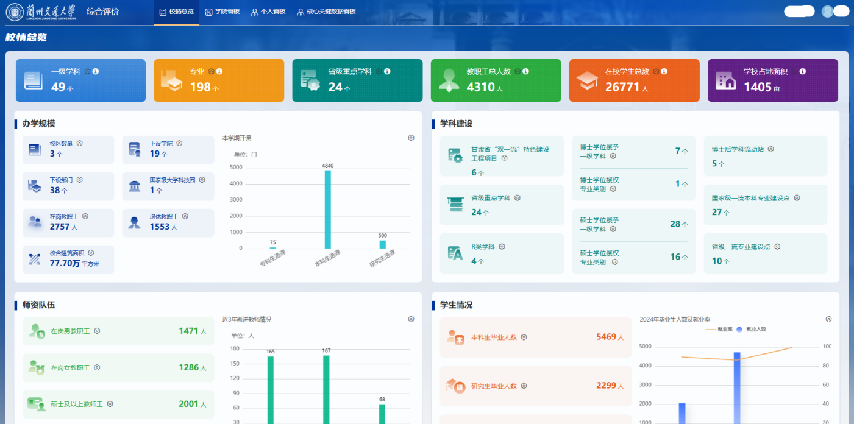Select the 个人看板 tab
854x424 pixels.
click(x=268, y=12)
